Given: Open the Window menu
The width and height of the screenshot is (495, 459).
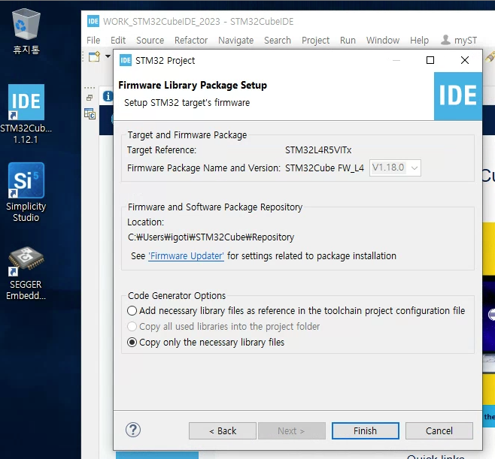Looking at the screenshot, I should 383,41.
